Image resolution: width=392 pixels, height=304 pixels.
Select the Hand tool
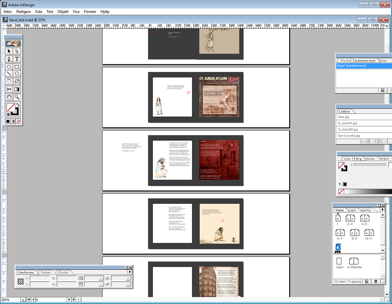9,97
